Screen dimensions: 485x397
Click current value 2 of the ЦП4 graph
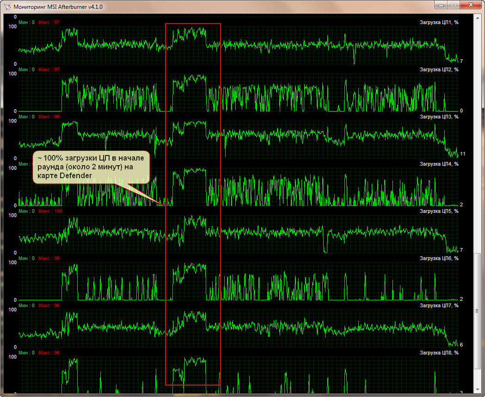click(x=461, y=205)
